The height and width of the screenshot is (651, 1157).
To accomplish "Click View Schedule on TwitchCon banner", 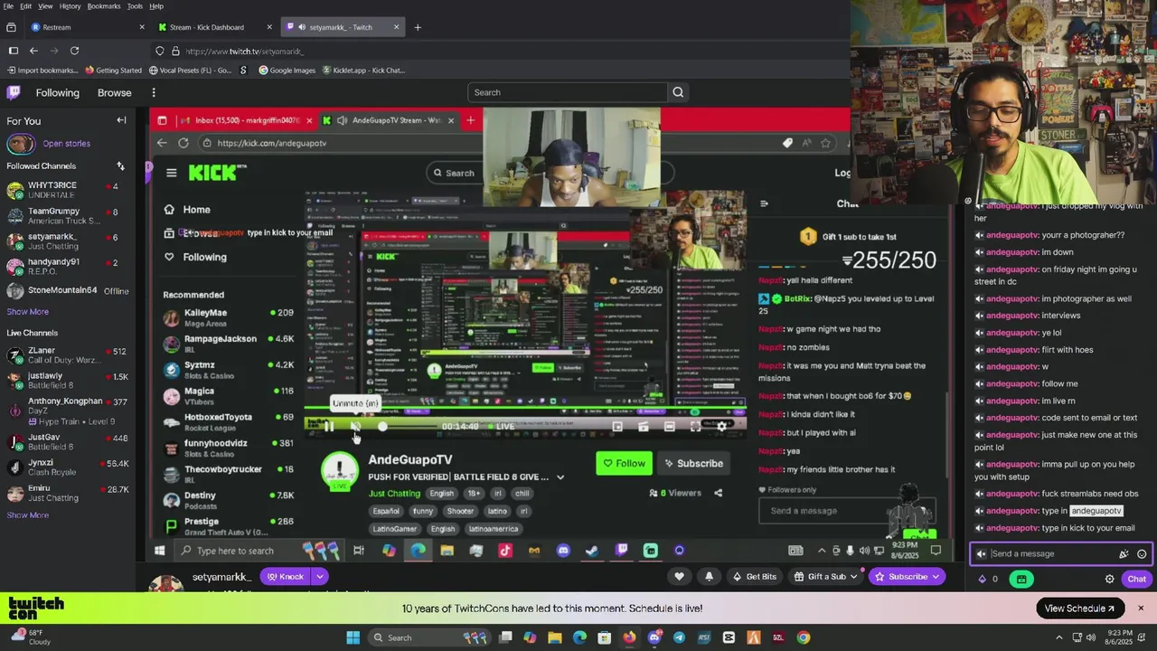I will pyautogui.click(x=1079, y=609).
